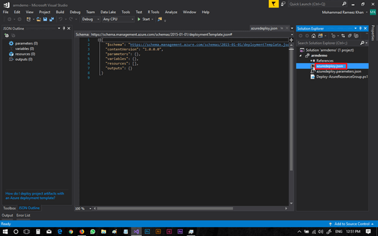
Task: Click the schema URL link in the editor
Action: (209, 45)
